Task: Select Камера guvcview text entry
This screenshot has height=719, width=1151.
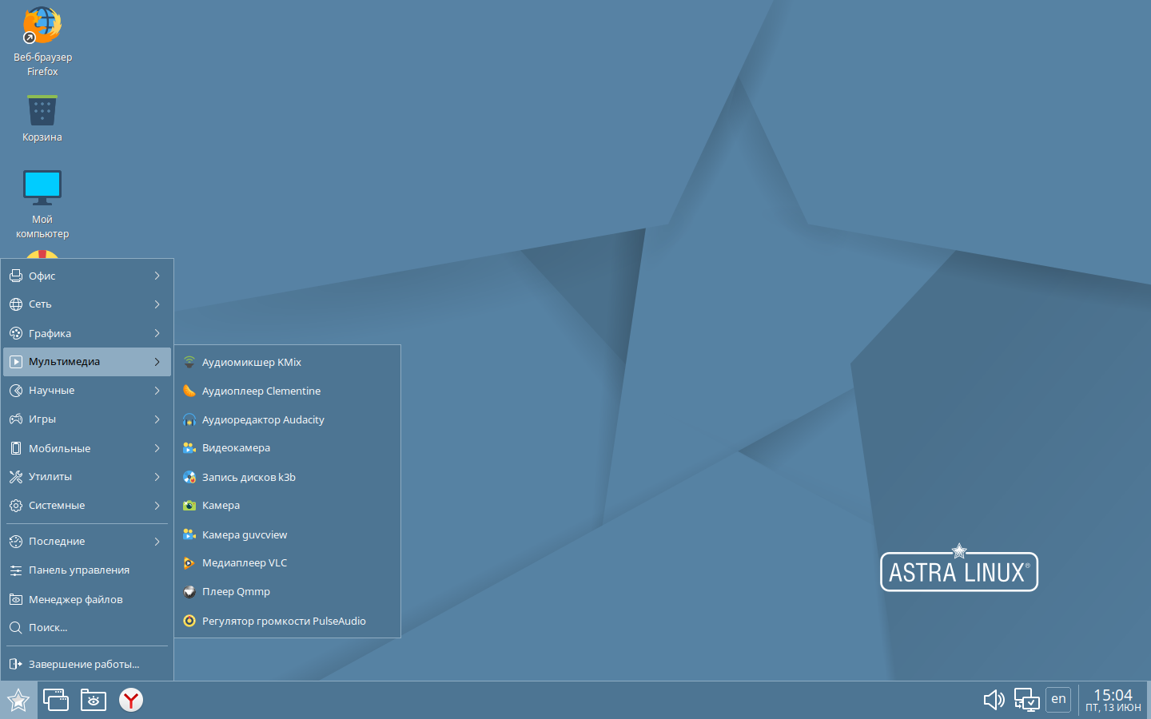Action: [245, 534]
